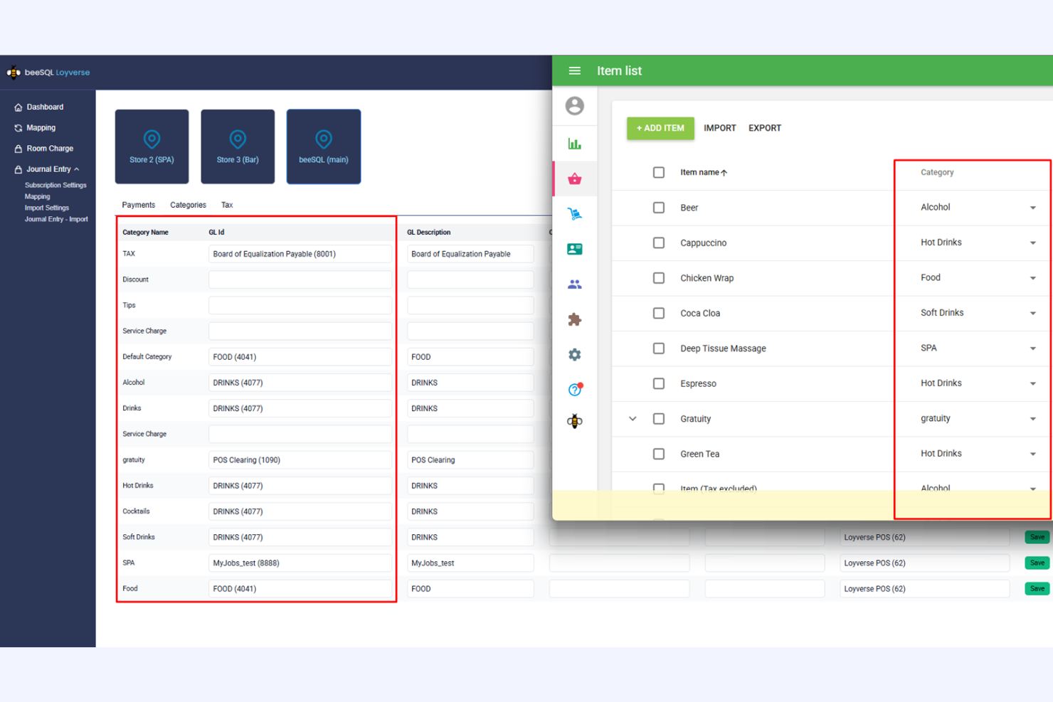Open Loyverse Settings via the gear icon

pos(575,354)
